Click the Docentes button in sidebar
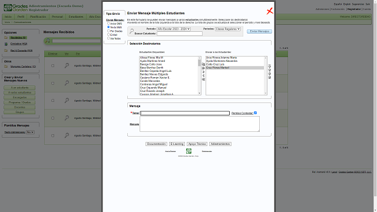 pyautogui.click(x=19, y=107)
